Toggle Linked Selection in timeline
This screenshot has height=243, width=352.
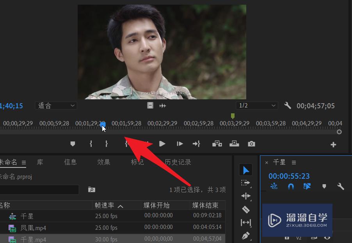click(307, 187)
